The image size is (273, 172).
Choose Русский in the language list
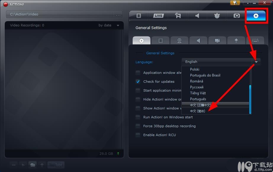coord(197,87)
